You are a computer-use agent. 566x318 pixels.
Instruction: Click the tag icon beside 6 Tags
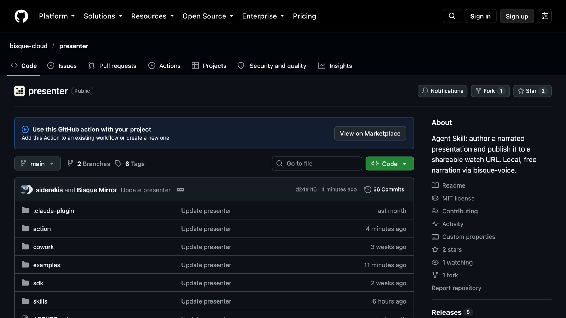(118, 164)
